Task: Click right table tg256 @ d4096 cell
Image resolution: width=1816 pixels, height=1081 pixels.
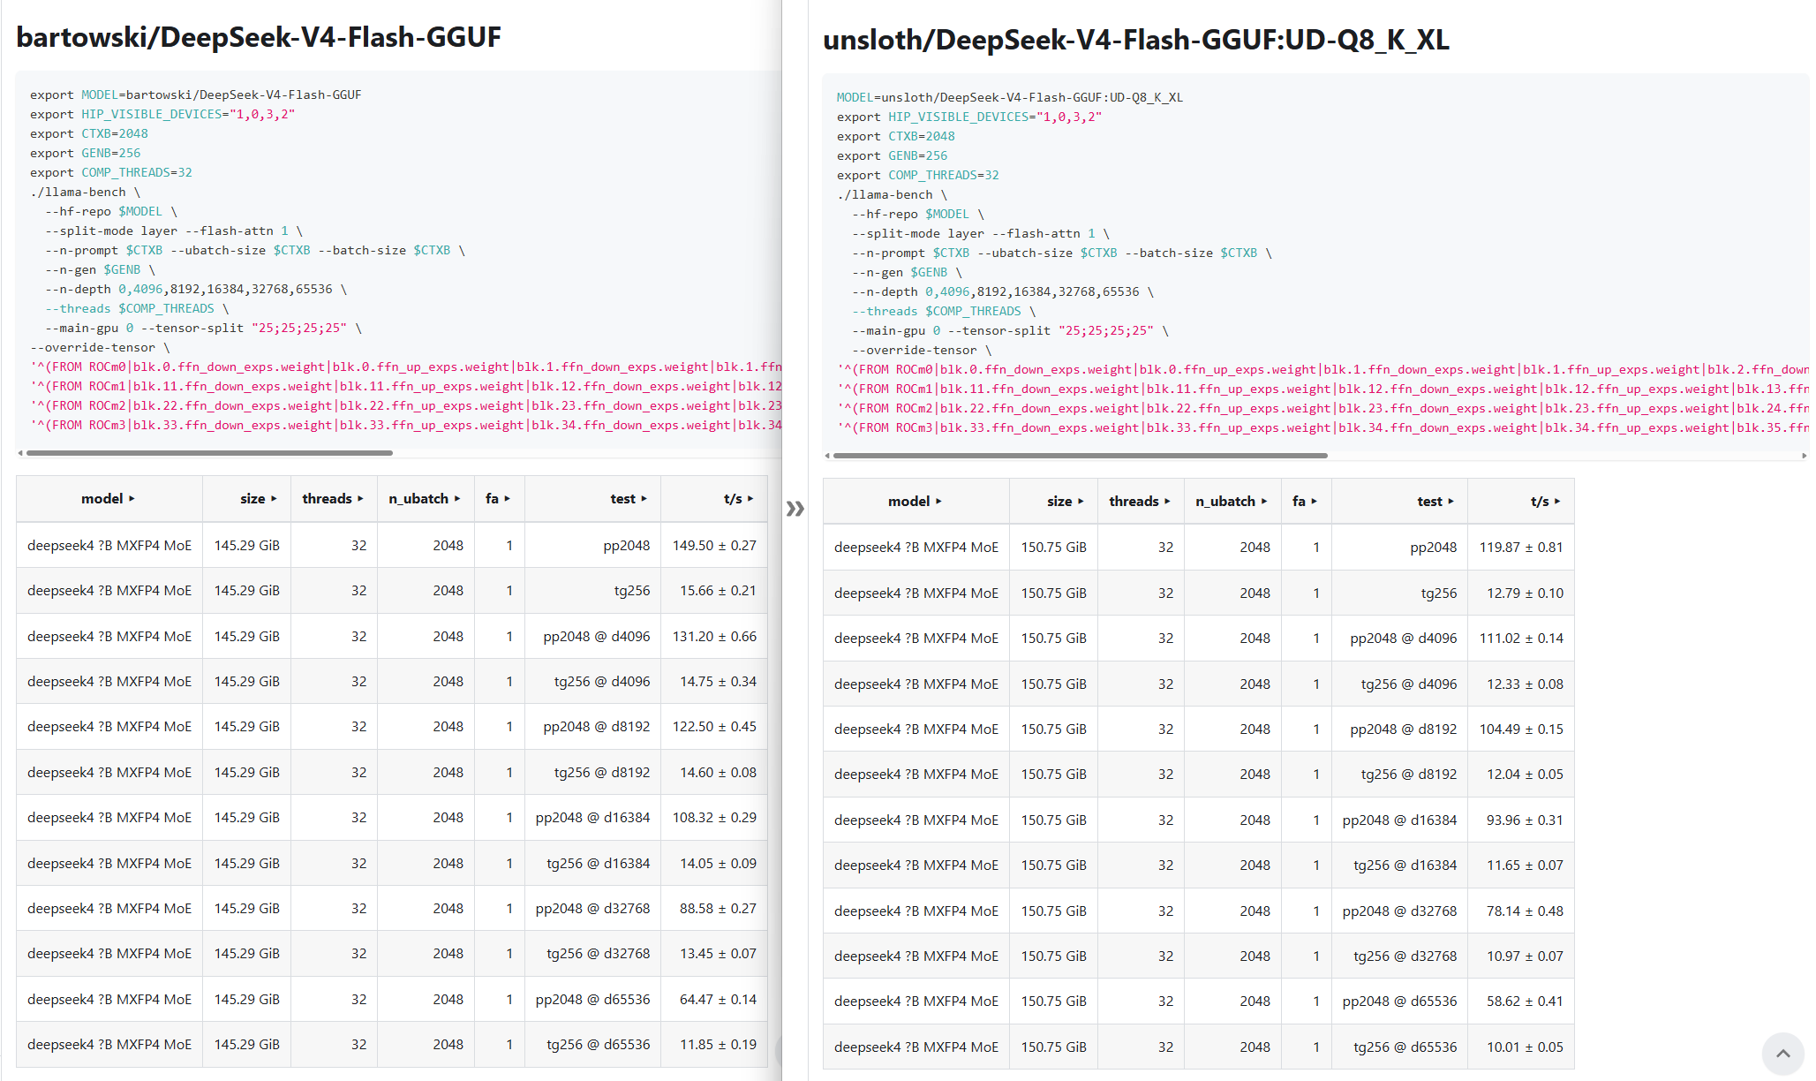Action: [x=1400, y=684]
